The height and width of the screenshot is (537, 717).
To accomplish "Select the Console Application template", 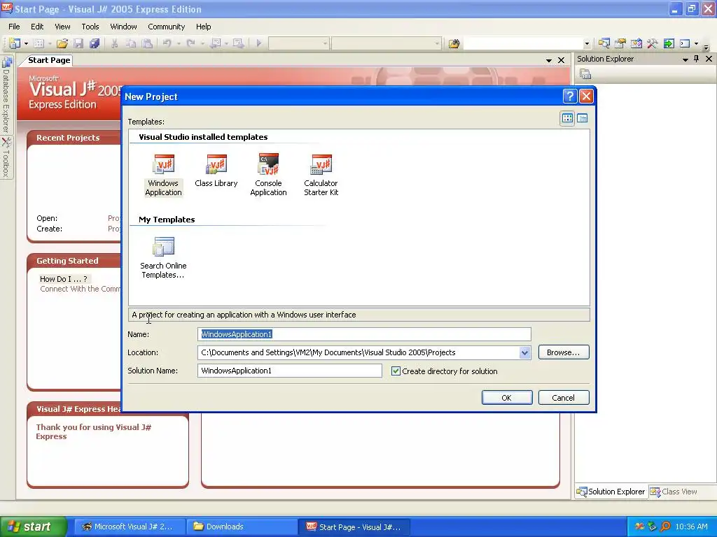I will [x=268, y=175].
